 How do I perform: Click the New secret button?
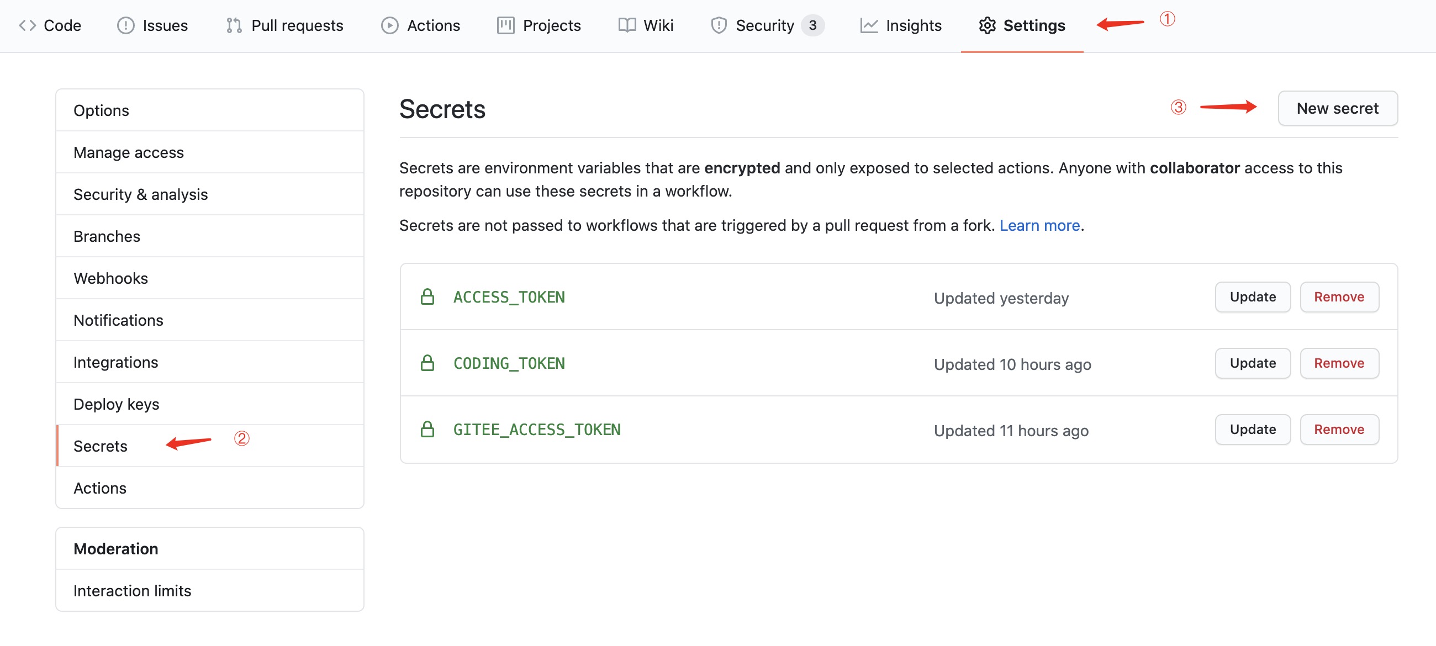coord(1338,108)
